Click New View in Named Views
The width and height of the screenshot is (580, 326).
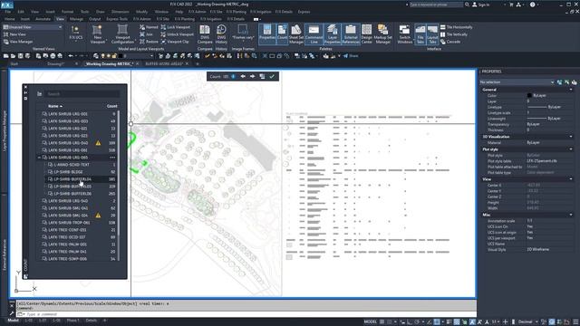click(x=14, y=34)
